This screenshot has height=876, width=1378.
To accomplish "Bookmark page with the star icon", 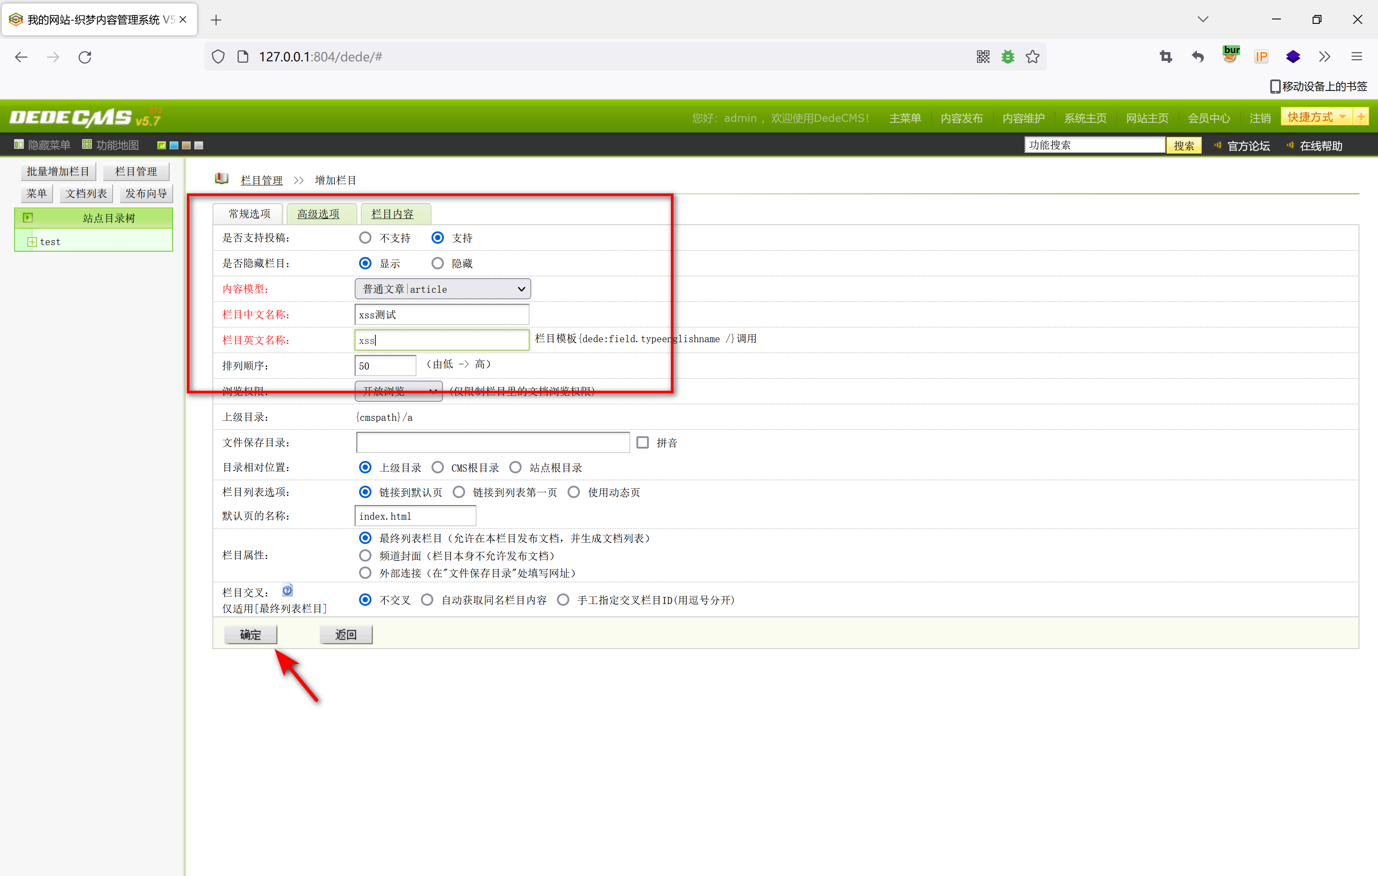I will click(x=1032, y=57).
